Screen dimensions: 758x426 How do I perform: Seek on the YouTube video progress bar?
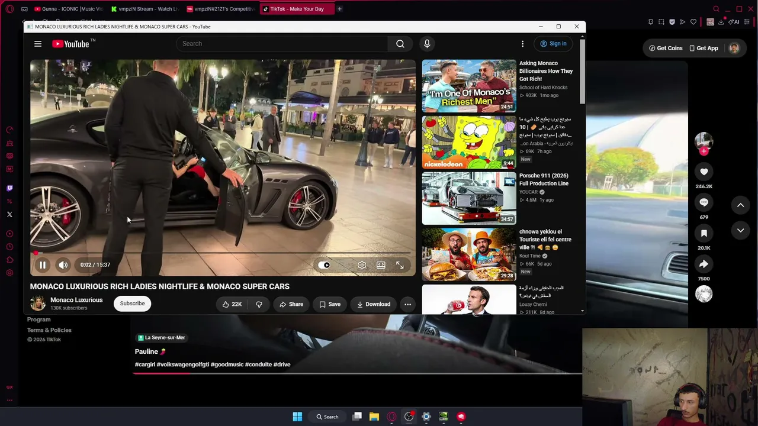[223, 253]
